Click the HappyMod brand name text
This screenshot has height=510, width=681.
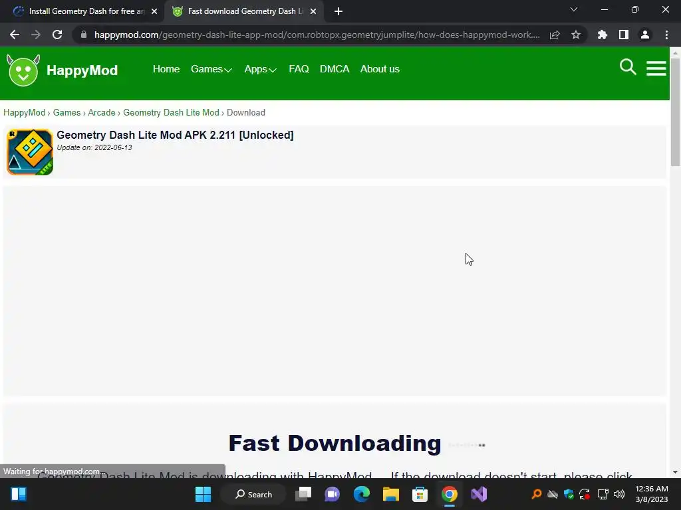[x=82, y=70]
